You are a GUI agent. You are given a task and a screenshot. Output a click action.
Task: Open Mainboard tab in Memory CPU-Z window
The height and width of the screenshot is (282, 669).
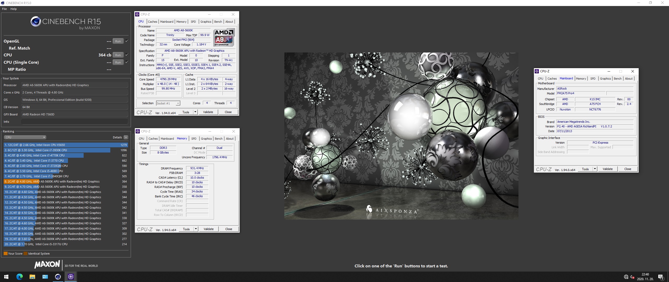167,139
